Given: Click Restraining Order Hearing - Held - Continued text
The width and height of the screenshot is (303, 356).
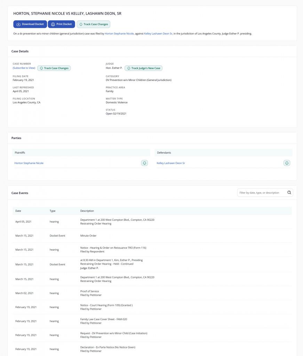Looking at the screenshot, I should pyautogui.click(x=107, y=264).
